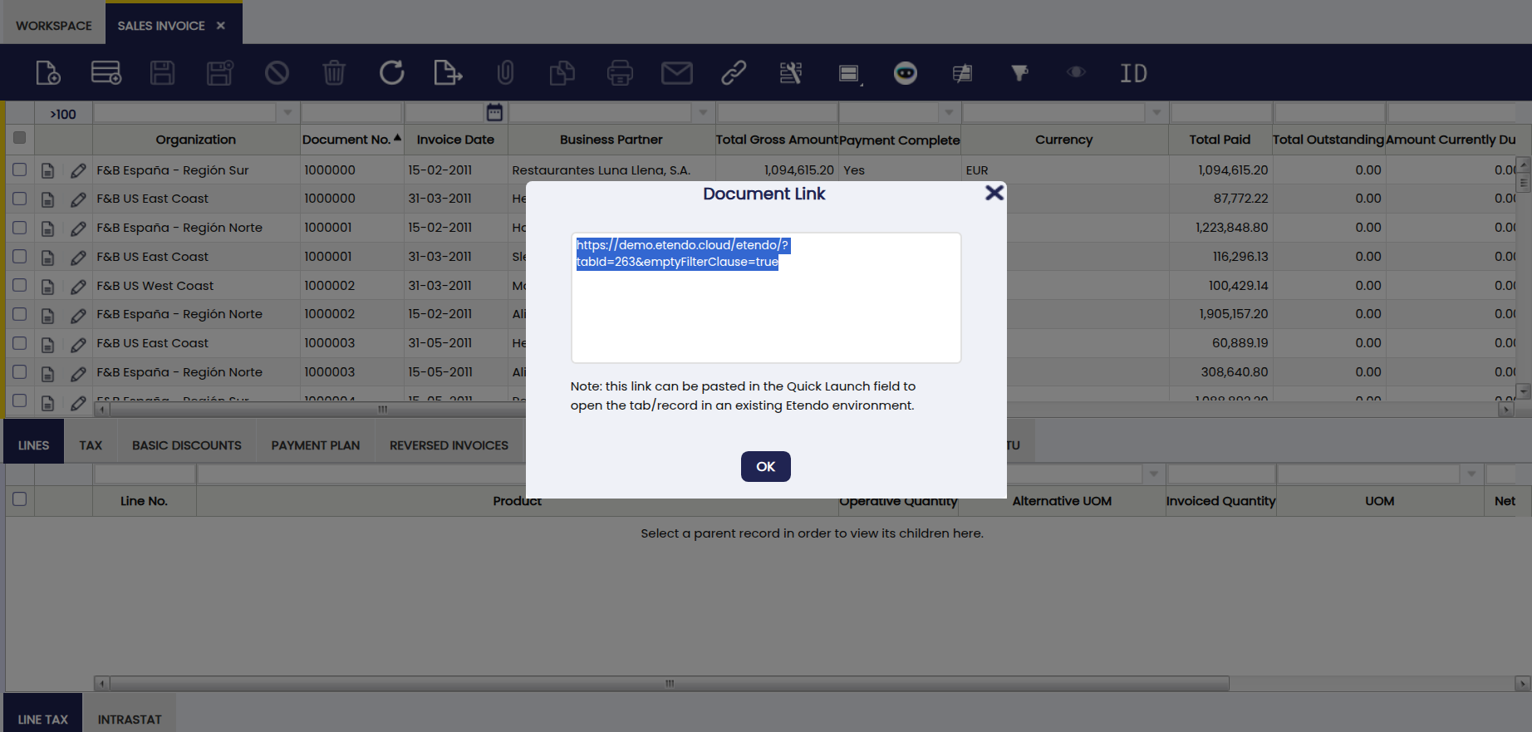Check the Lines grid select-all checkbox
1532x732 pixels.
coord(20,499)
